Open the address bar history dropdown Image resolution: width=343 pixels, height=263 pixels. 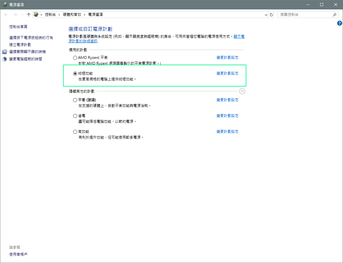pyautogui.click(x=266, y=15)
